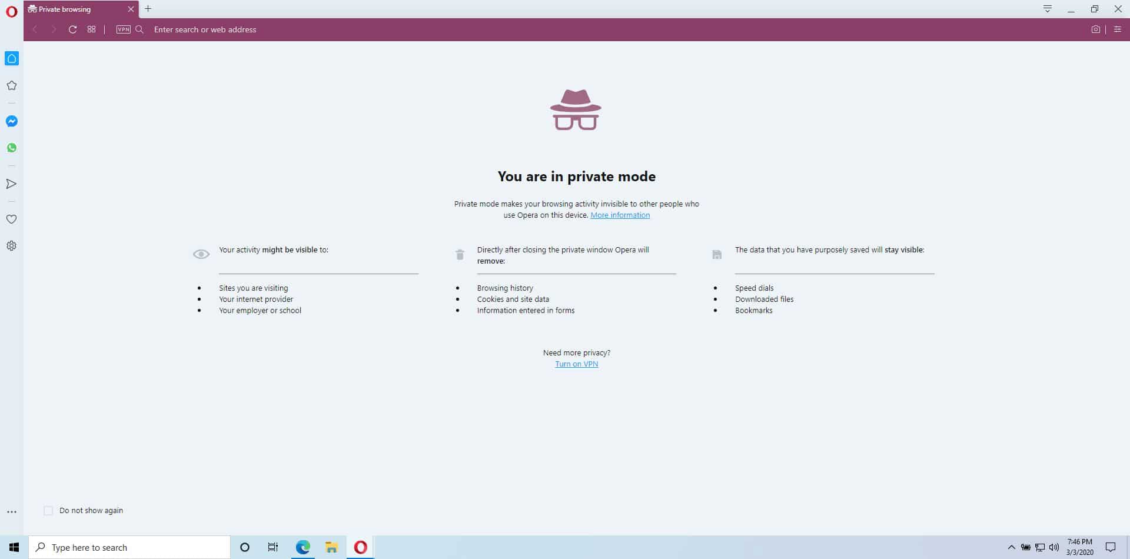This screenshot has width=1130, height=559.
Task: Tick the Do not show again checkbox
Action: tap(48, 511)
